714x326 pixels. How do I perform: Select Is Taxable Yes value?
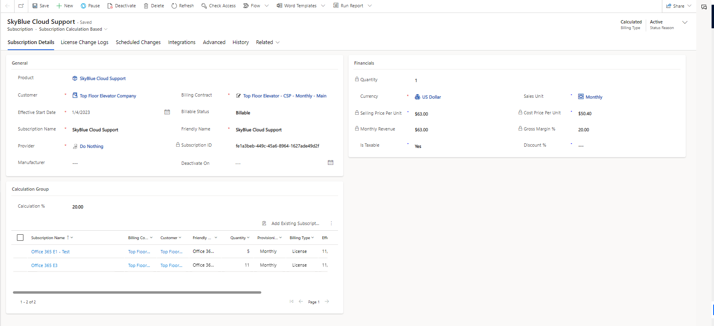418,146
